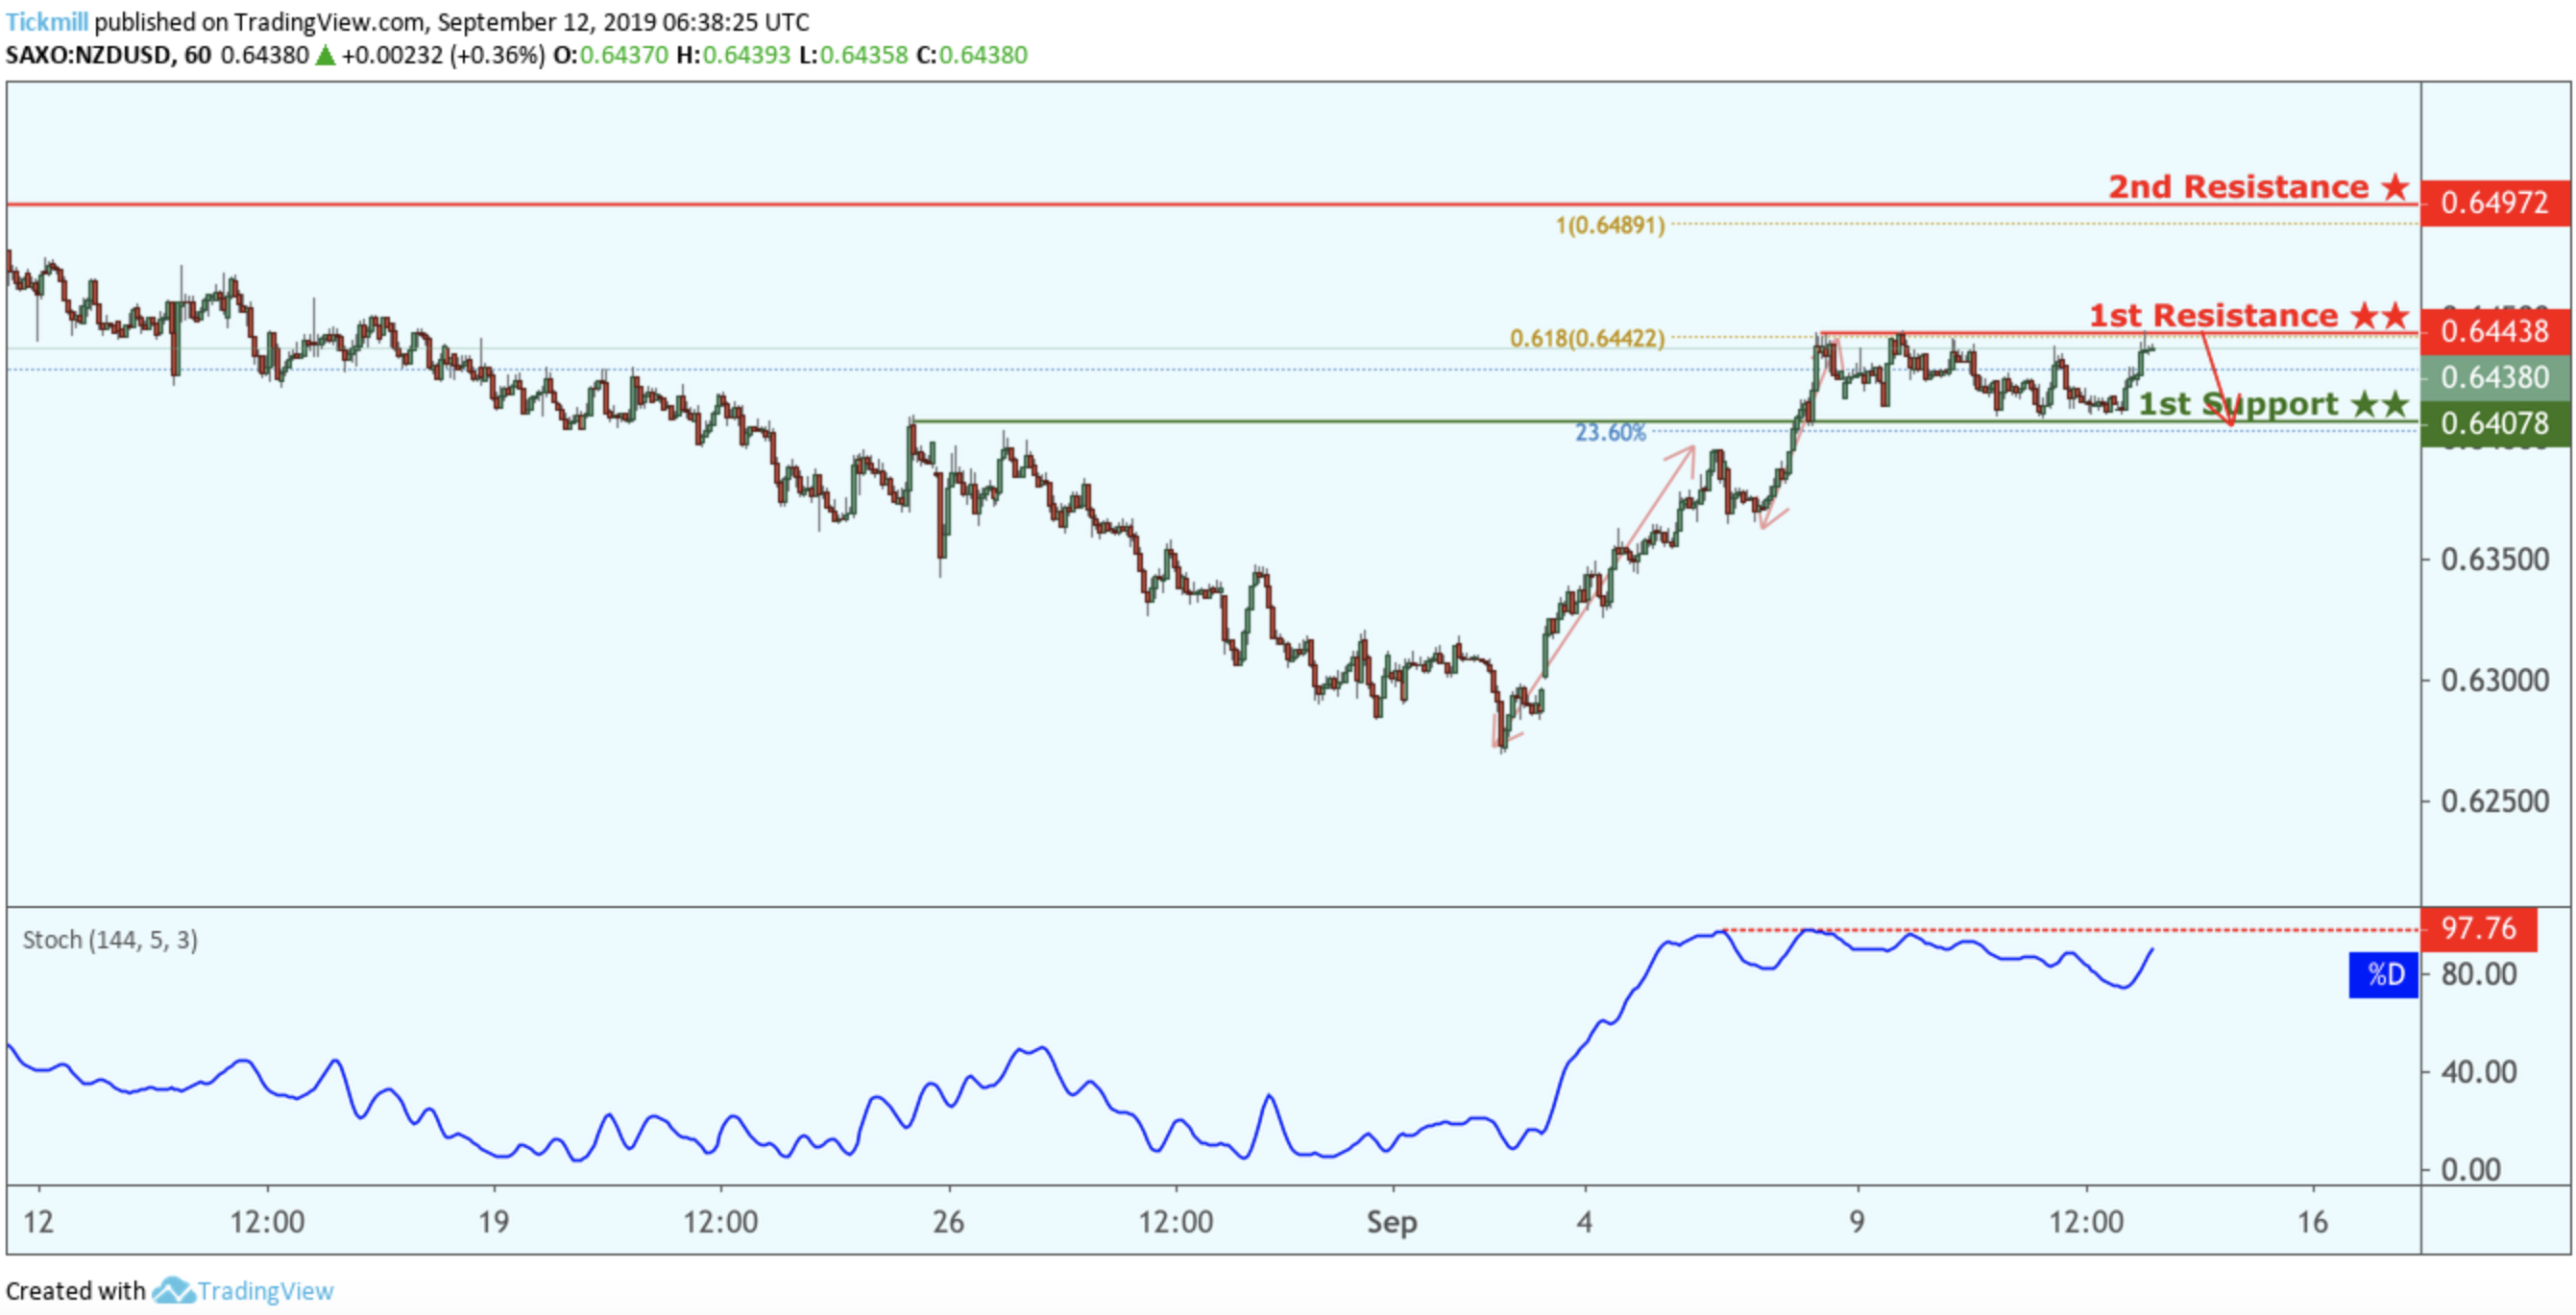Click the 0.64078 support price tag
Image resolution: width=2576 pixels, height=1315 pixels.
point(2494,423)
